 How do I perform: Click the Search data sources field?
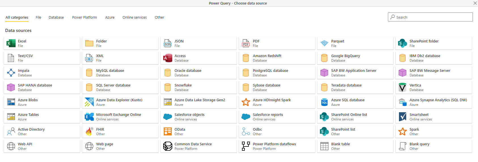click(430, 17)
